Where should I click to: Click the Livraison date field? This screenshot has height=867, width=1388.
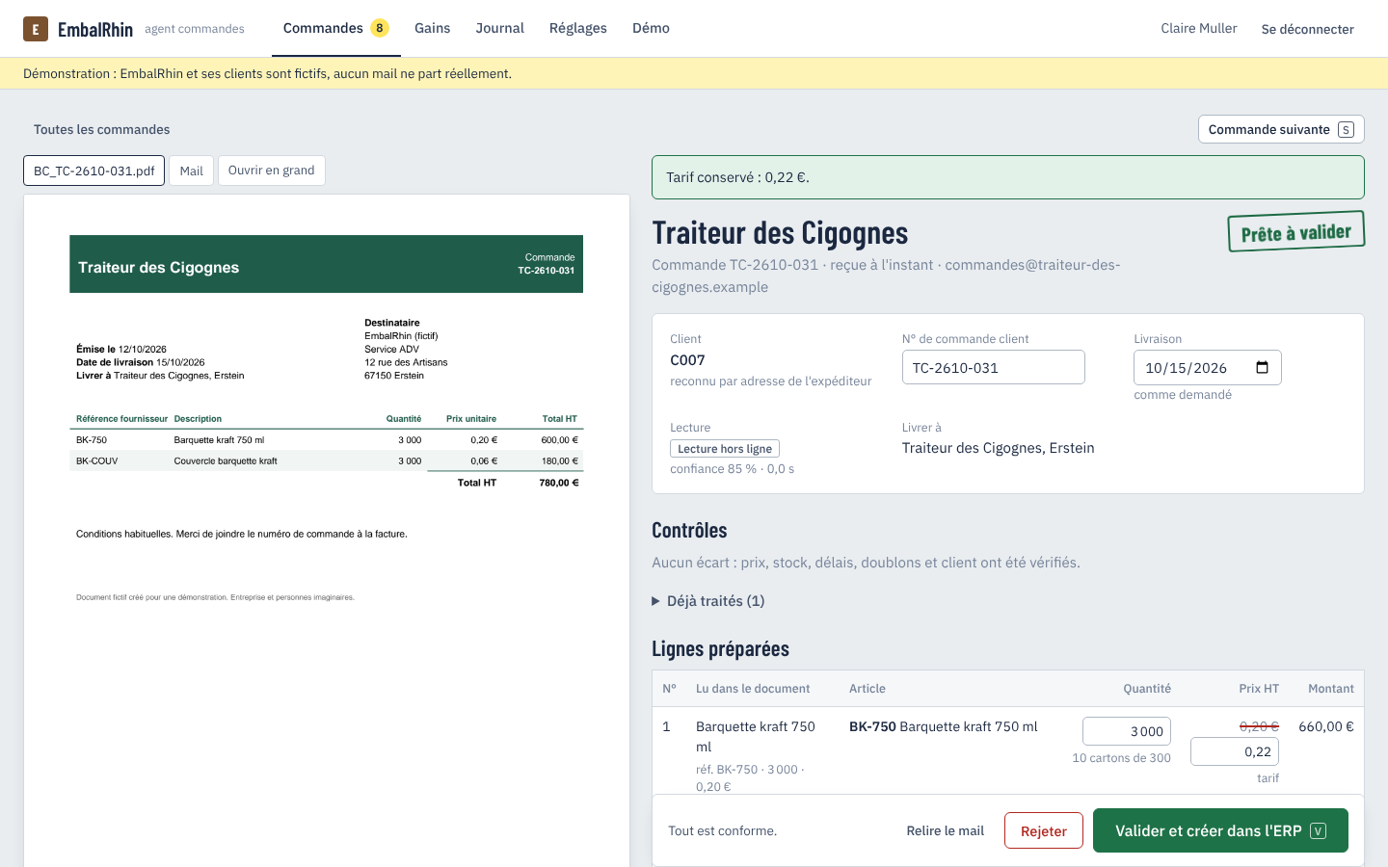(x=1207, y=367)
